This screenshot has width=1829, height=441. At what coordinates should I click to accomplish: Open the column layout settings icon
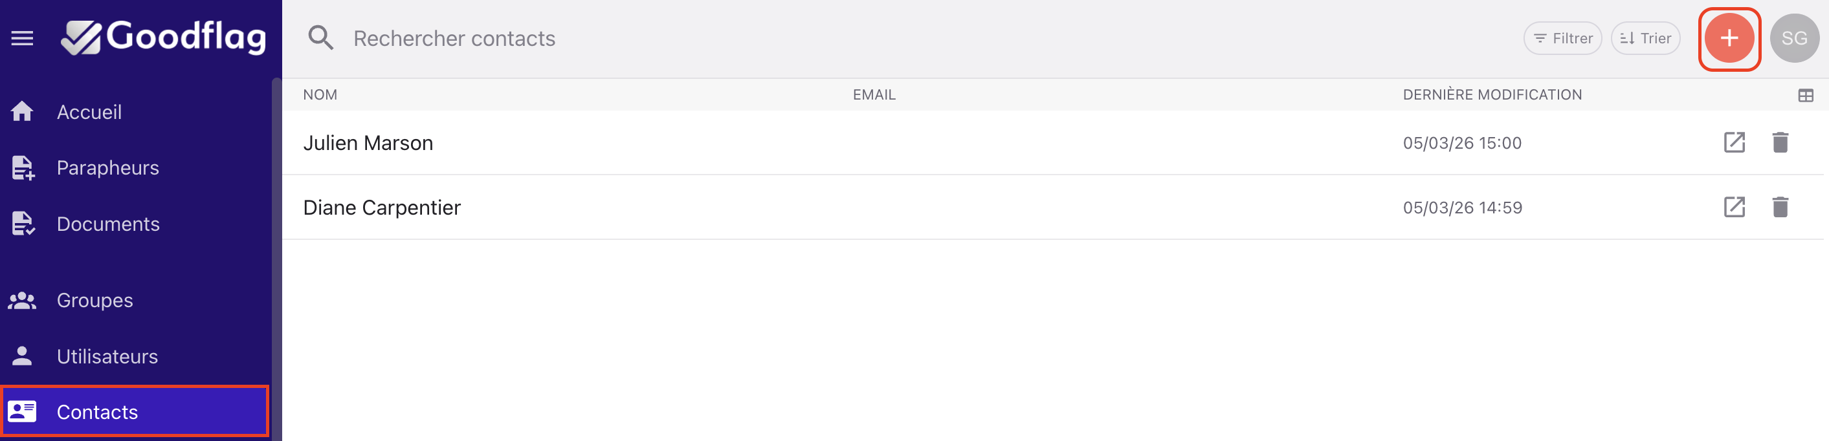coord(1806,96)
